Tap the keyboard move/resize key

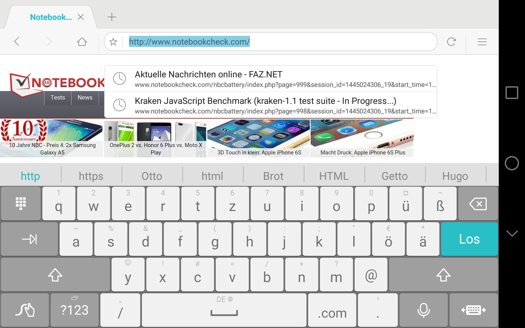tap(474, 310)
